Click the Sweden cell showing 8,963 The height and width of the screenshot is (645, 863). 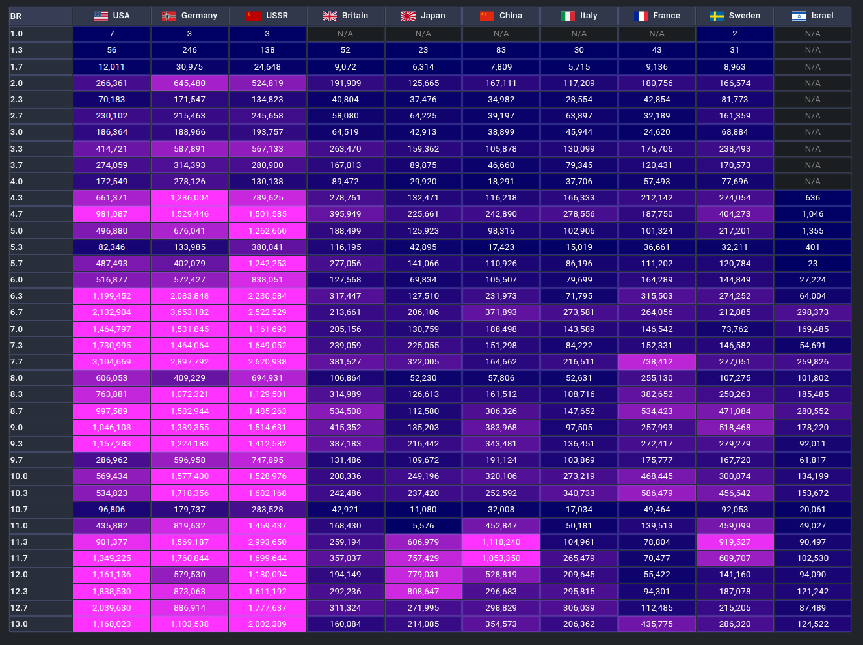[735, 67]
